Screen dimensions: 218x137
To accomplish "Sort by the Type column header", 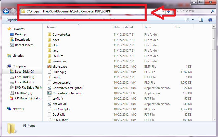I will point(148,27).
